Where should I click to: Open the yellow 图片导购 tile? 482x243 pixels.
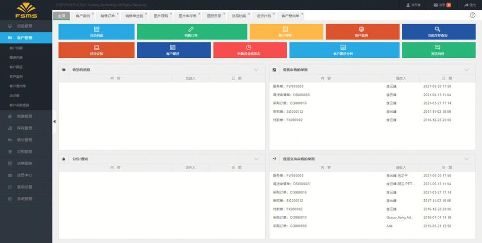click(286, 32)
